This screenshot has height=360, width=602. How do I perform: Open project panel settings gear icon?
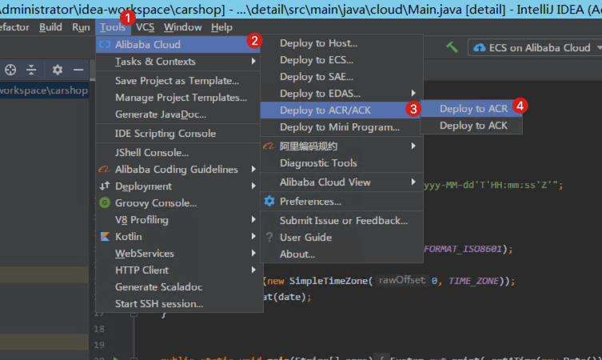(x=58, y=70)
